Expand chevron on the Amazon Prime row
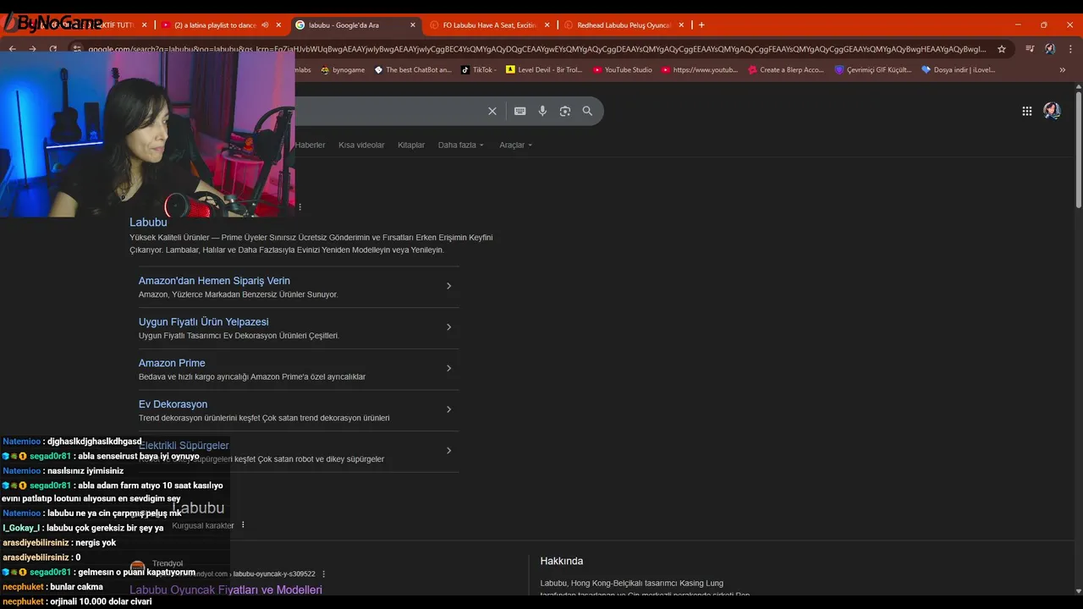Screen dimensions: 1083x609 (448, 368)
